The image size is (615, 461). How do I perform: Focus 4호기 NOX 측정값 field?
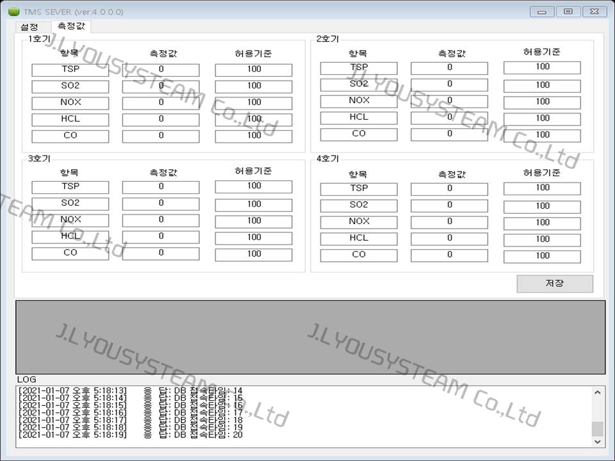click(x=450, y=222)
